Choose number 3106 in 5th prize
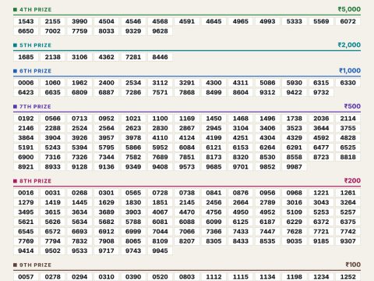Viewport: 374px width, 281px height. click(79, 57)
